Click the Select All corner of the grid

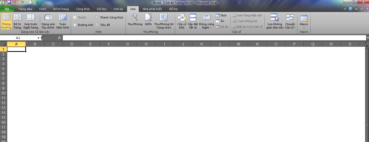click(x=4, y=44)
